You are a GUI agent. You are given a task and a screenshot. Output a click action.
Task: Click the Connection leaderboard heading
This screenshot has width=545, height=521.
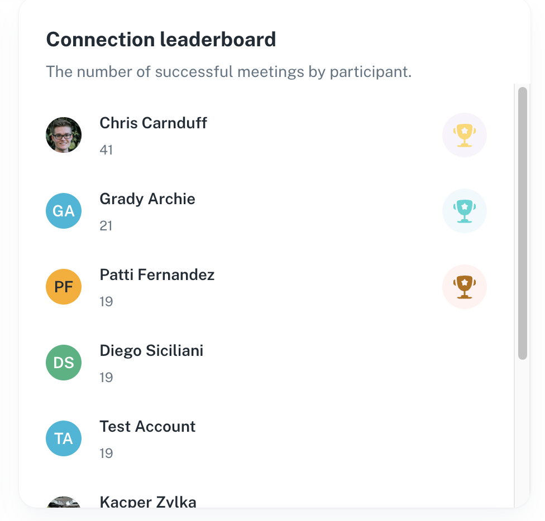161,40
